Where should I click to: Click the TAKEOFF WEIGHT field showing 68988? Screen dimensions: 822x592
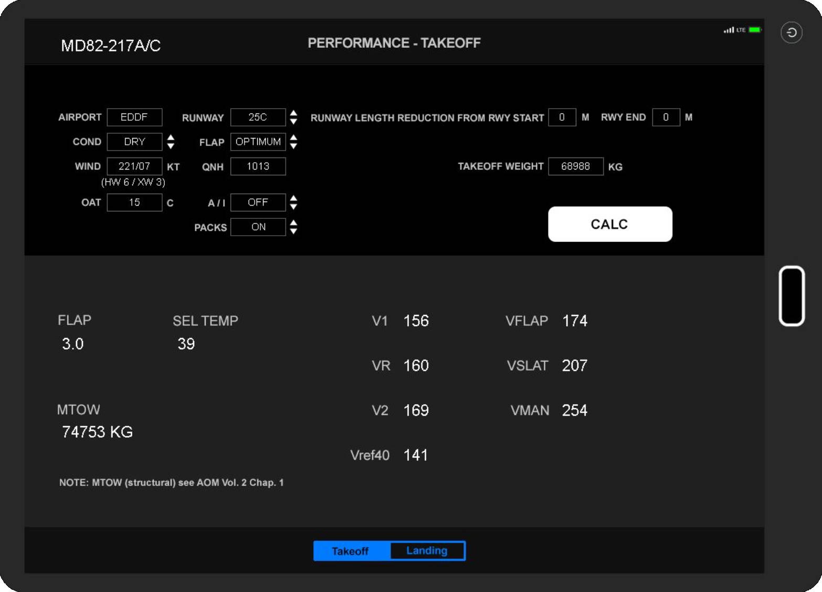[575, 166]
